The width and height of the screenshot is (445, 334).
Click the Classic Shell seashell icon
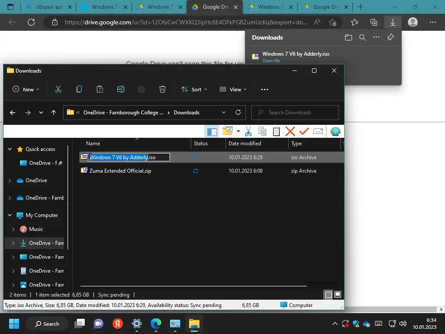pos(335,131)
